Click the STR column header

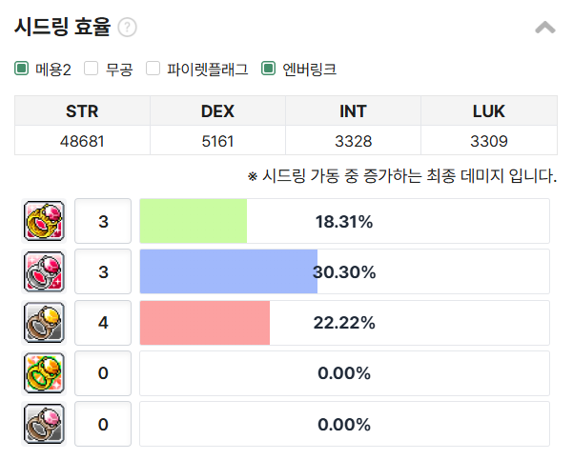(82, 111)
